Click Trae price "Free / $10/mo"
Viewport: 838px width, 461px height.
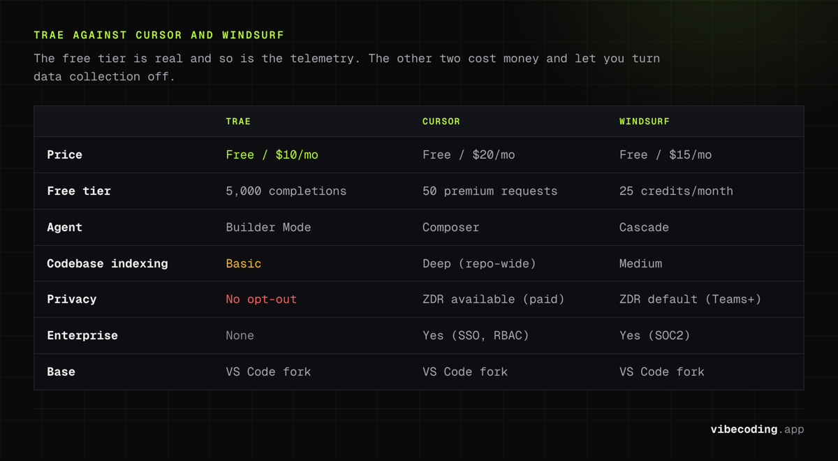pyautogui.click(x=272, y=155)
